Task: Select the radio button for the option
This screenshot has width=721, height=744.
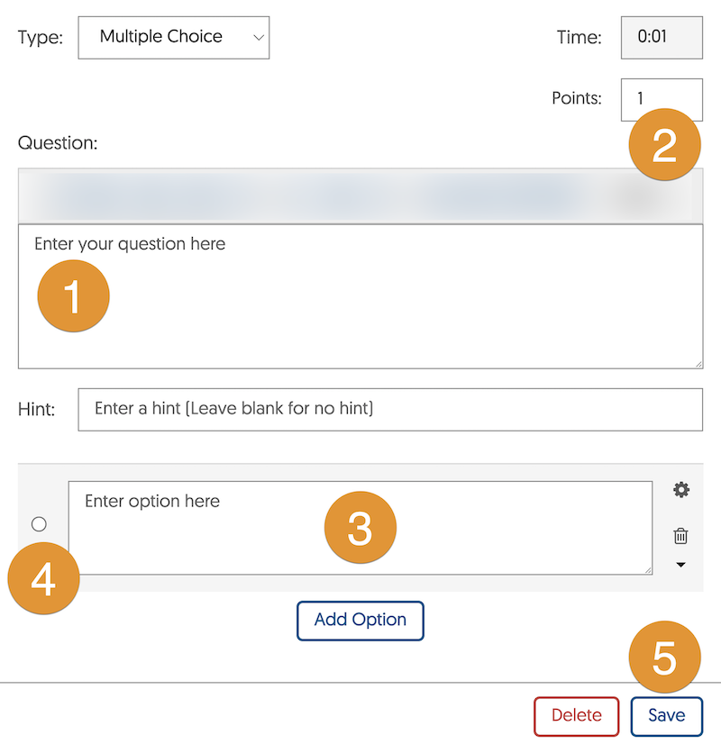Action: coord(39,524)
